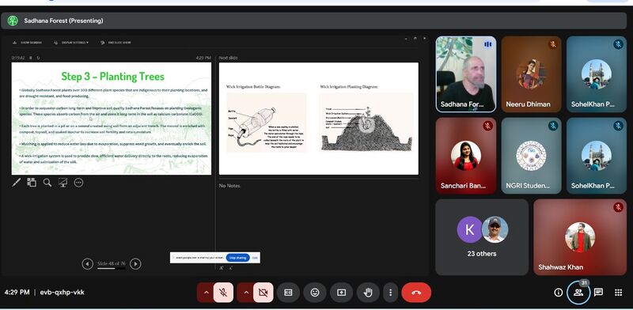Select Shahwaz Khan participant tile
This screenshot has height=310, width=633.
580,237
